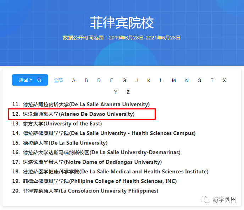
Task: Open La Consolacion University Philippines entry
Action: click(x=85, y=191)
